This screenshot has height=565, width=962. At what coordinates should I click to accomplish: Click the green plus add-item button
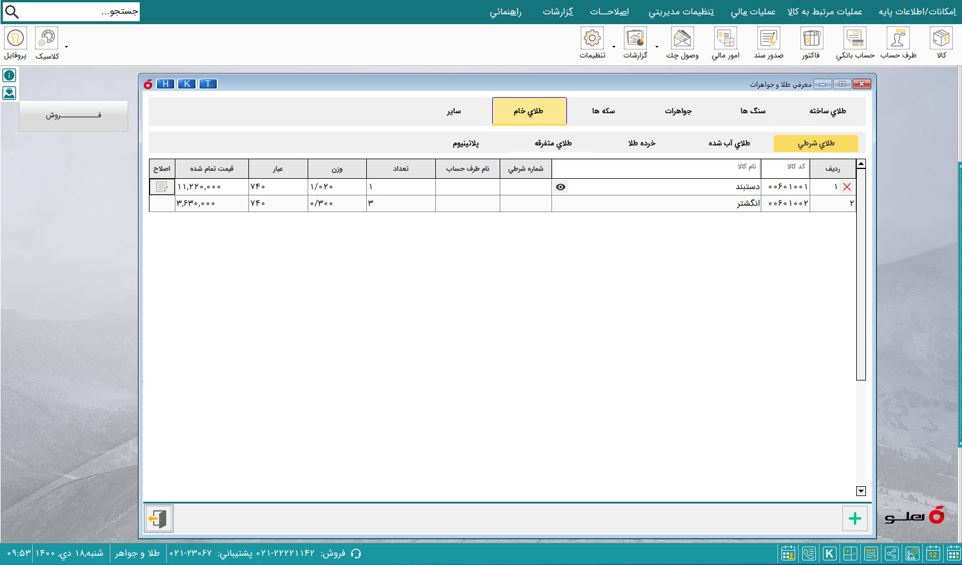coord(854,518)
